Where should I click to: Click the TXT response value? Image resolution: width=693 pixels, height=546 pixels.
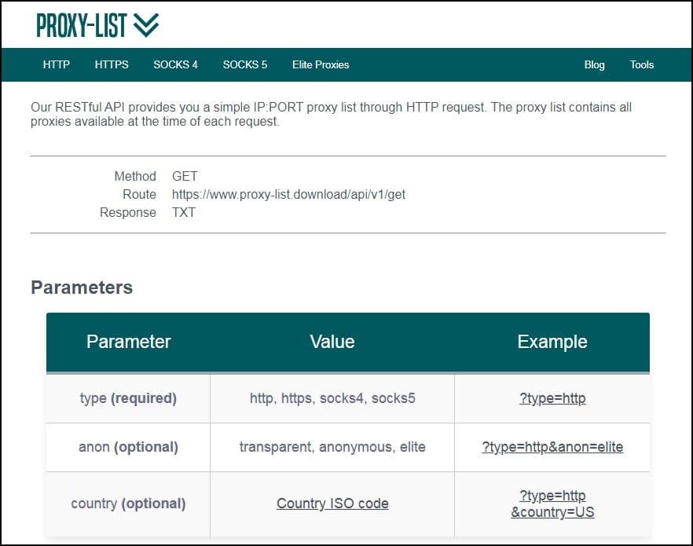pyautogui.click(x=183, y=212)
